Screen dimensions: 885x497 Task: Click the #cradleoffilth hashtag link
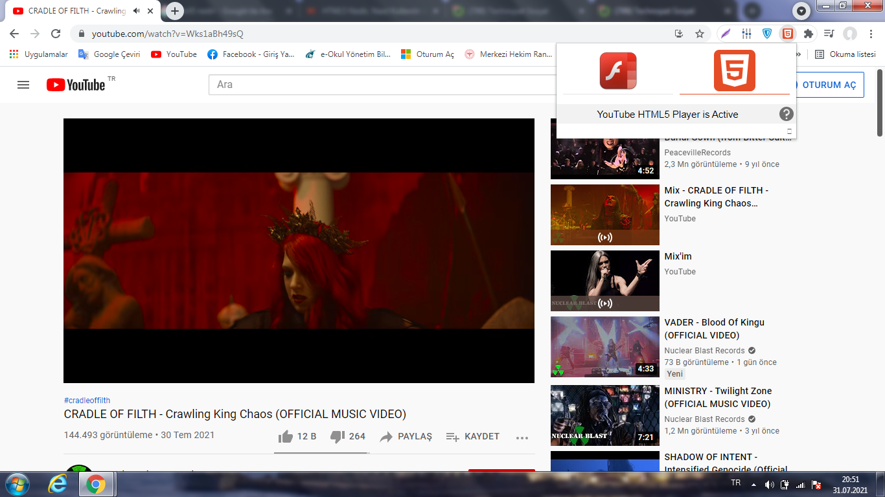coord(87,401)
